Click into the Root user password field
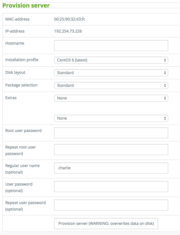The image size is (180, 235). [x=111, y=133]
